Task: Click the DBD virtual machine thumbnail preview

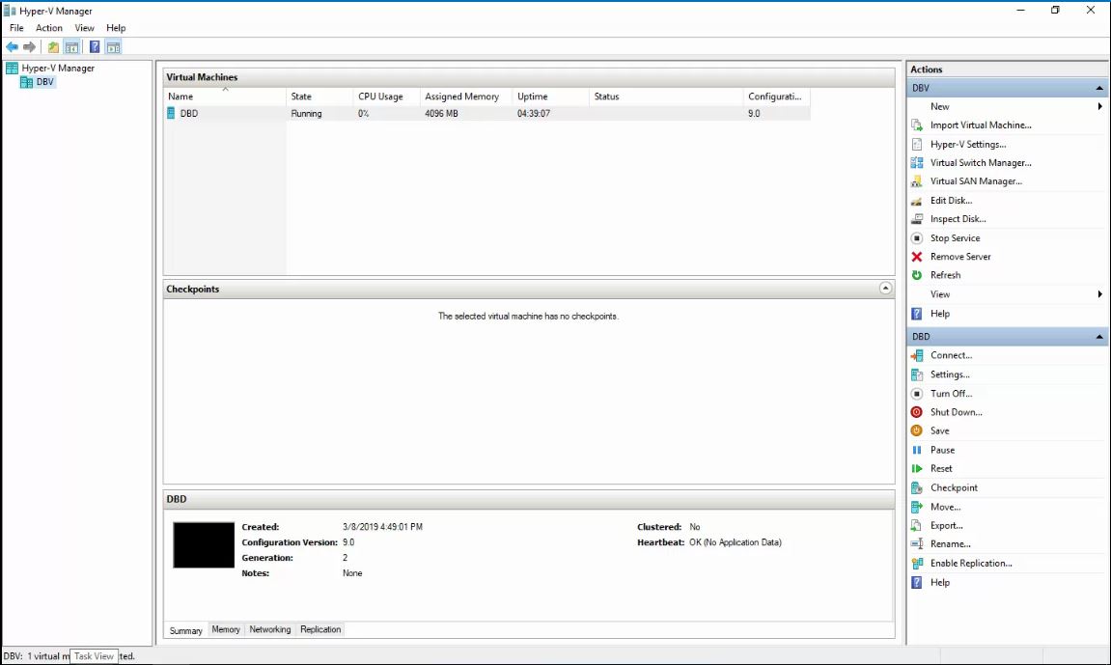Action: tap(204, 545)
